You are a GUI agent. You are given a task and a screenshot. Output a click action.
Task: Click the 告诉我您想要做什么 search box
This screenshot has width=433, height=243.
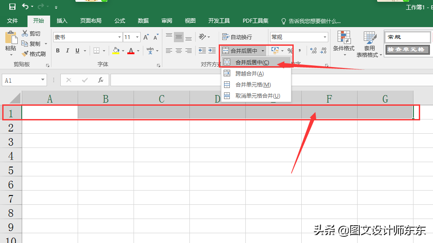311,21
